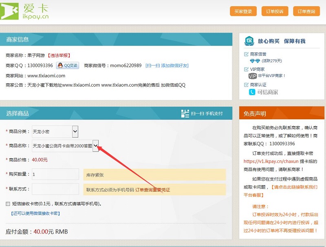Viewport: 326px width, 247px height.
Task: Click the check icon beside VIP商家
Action: pos(246,70)
